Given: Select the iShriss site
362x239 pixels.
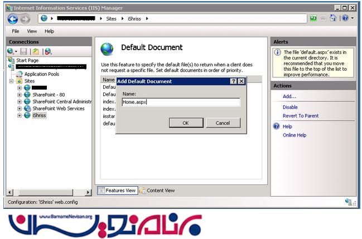Looking at the screenshot, I should tap(39, 115).
